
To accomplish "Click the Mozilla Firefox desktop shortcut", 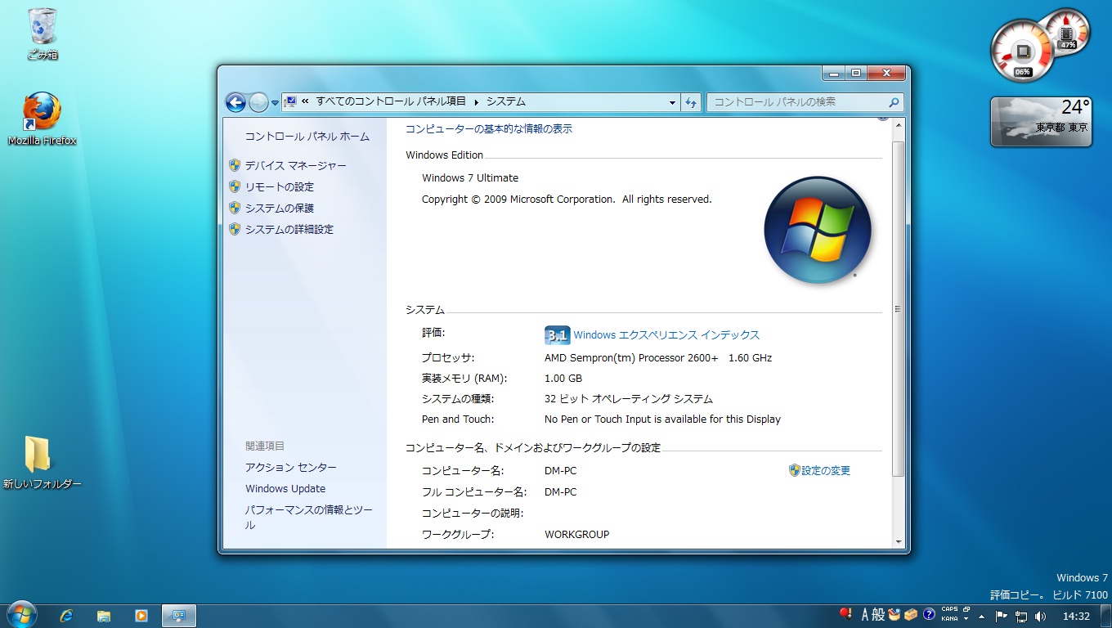I will [42, 119].
